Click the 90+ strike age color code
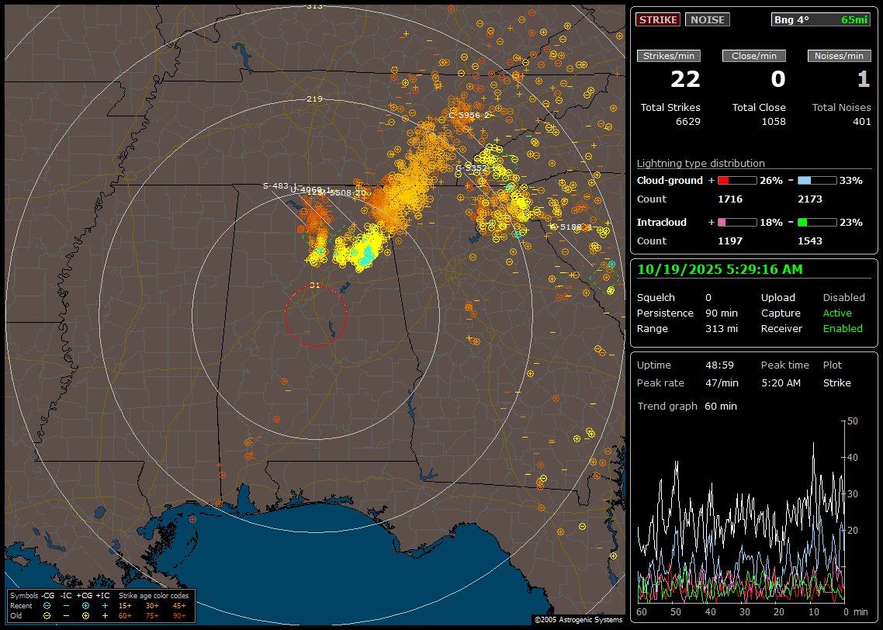 pos(178,615)
